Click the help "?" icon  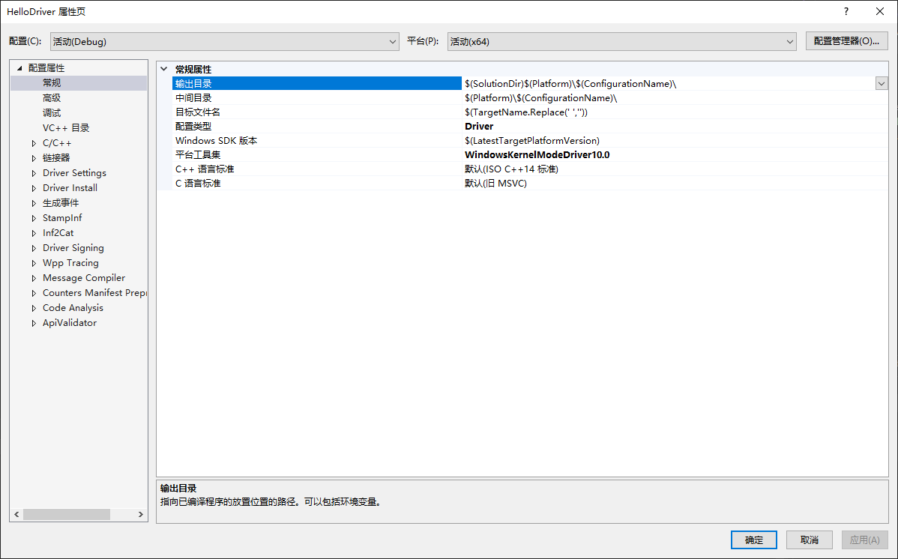(846, 11)
